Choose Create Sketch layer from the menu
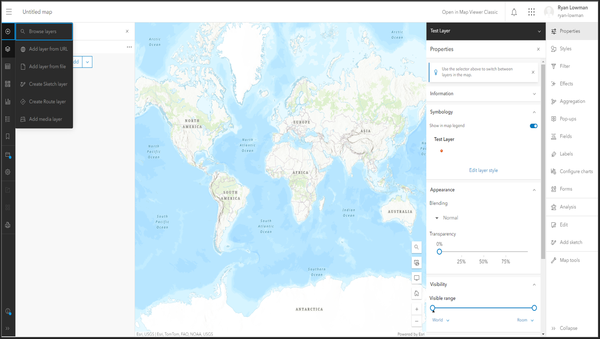Viewport: 600px width, 339px height. point(49,84)
